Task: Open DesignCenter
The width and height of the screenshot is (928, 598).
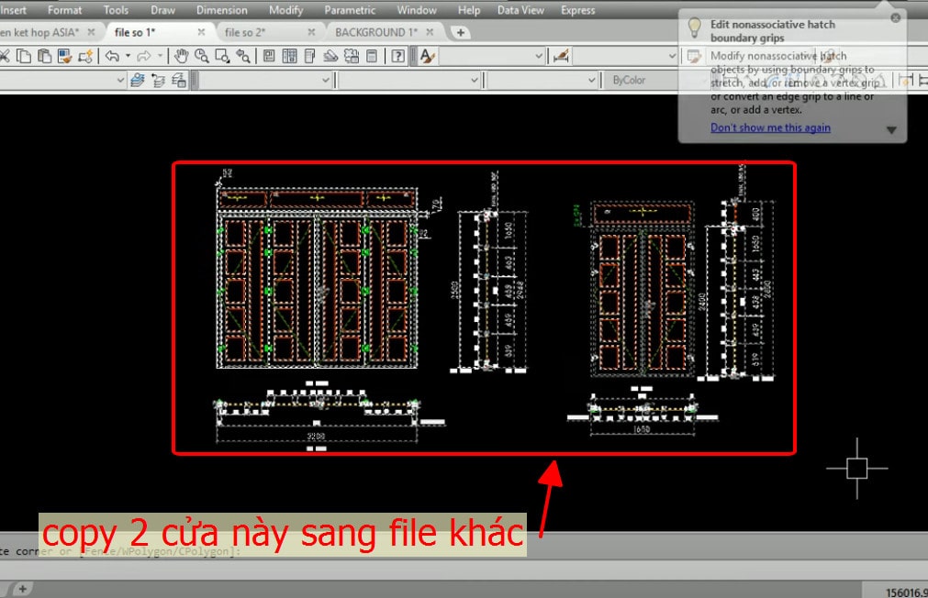Action: (x=291, y=56)
